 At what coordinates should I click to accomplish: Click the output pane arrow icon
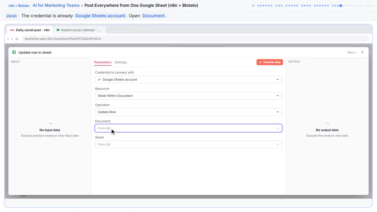(327, 123)
